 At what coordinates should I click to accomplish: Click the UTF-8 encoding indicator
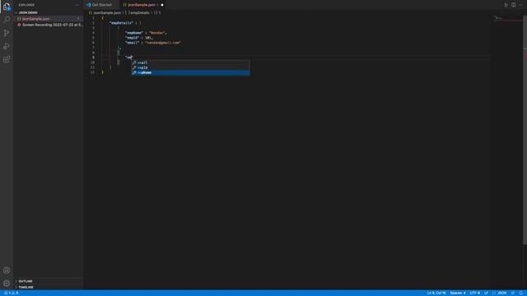coord(475,293)
